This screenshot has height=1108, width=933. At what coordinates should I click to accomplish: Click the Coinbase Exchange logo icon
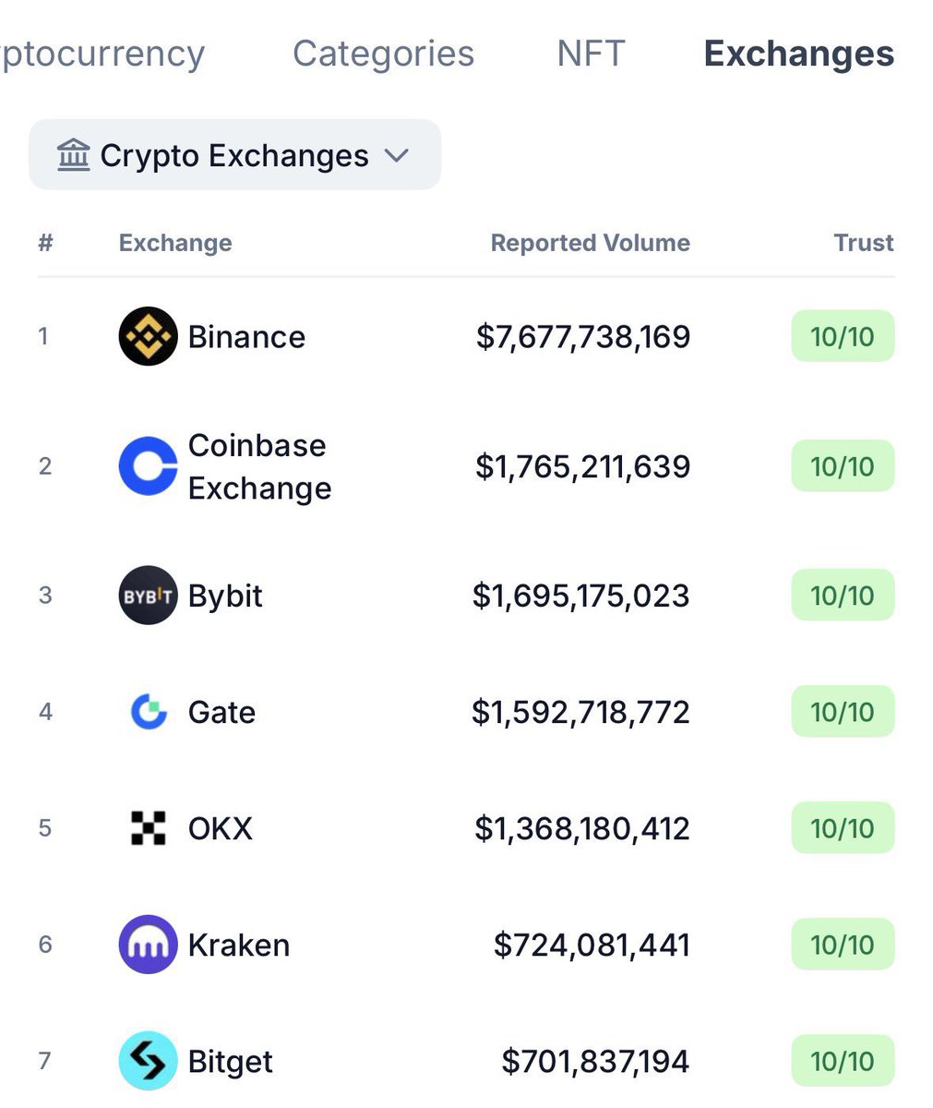point(148,466)
